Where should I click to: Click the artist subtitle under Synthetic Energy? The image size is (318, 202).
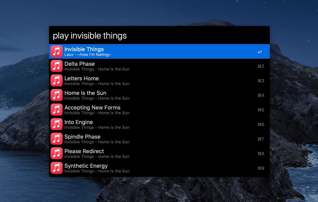97,171
